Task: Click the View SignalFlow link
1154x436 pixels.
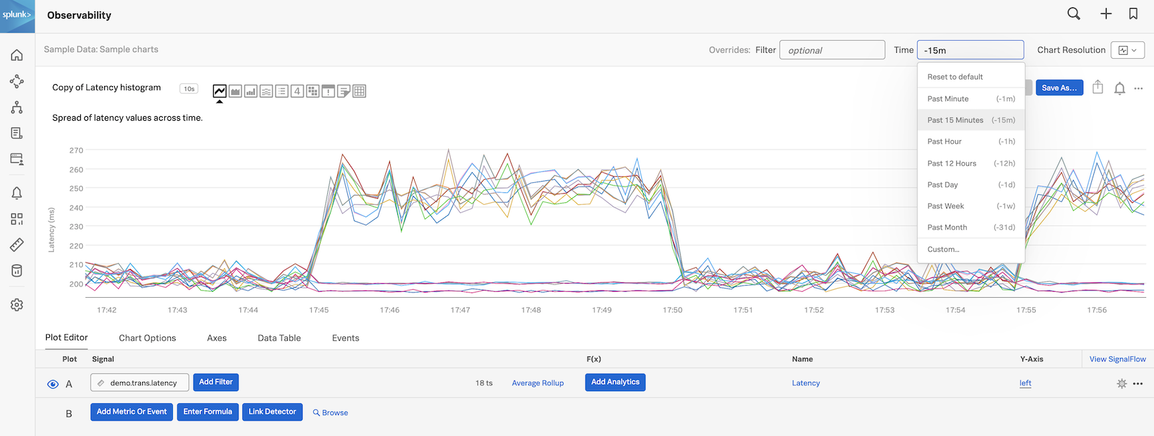Action: tap(1117, 359)
